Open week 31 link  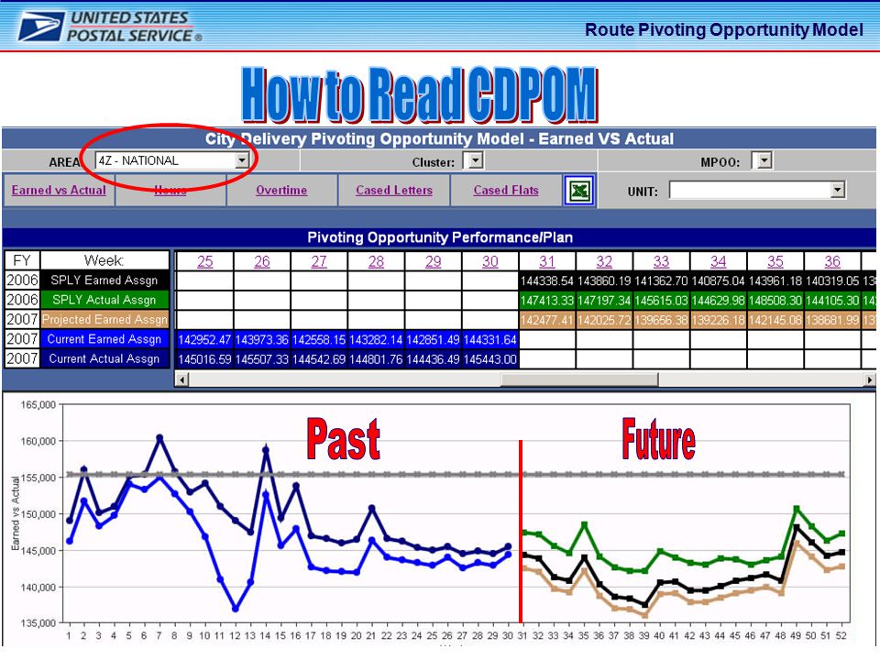click(x=547, y=261)
